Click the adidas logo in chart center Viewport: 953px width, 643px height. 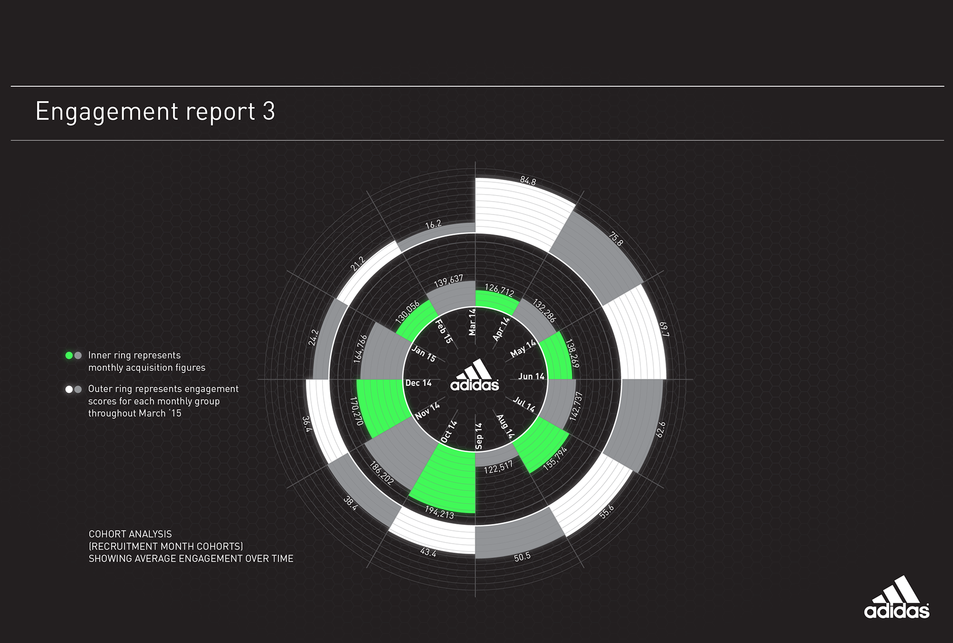point(475,376)
